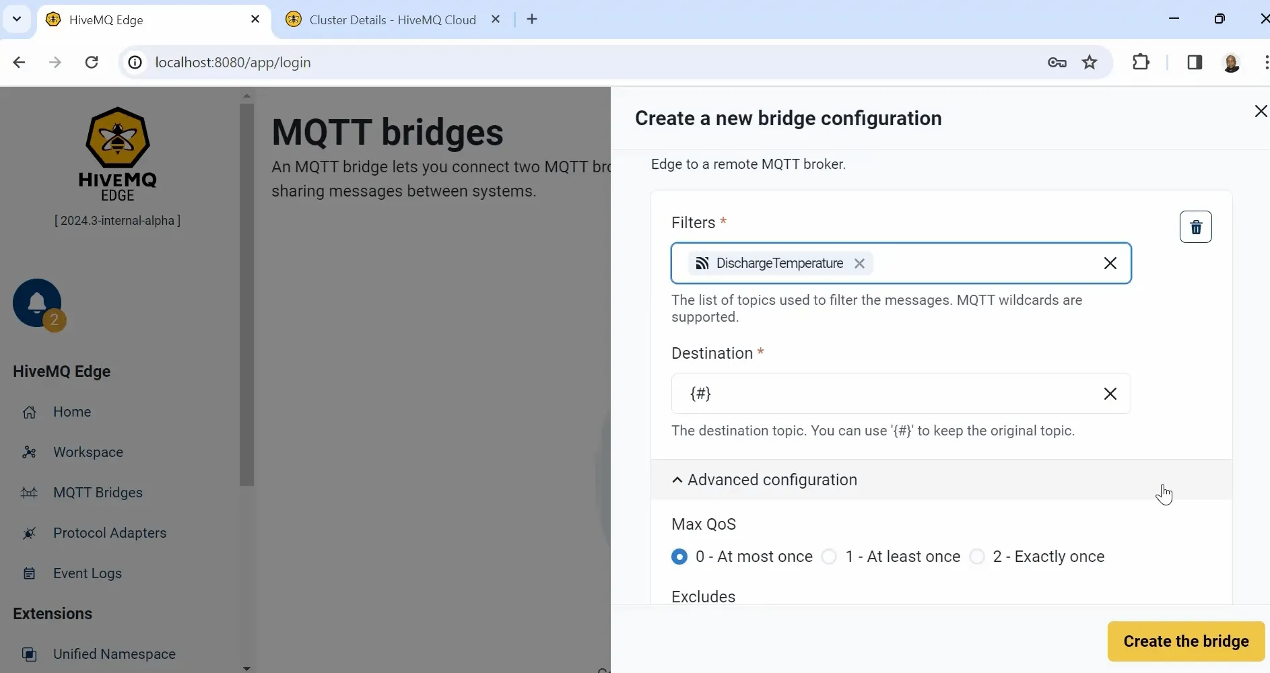
Task: Open the Chrome profile avatar
Action: tap(1231, 63)
